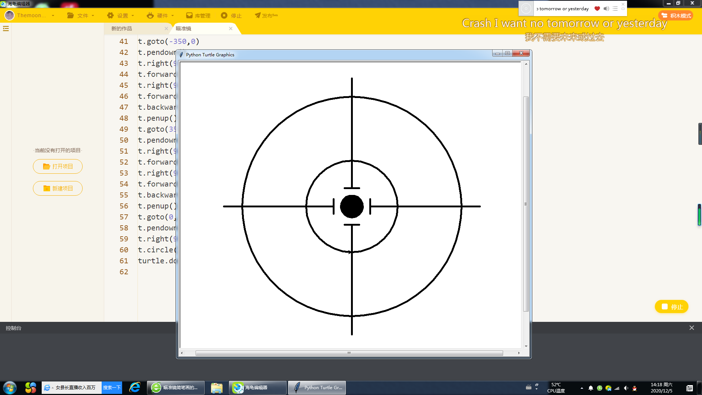Expand the 硬件 dropdown arrow
Image resolution: width=702 pixels, height=395 pixels.
173,16
